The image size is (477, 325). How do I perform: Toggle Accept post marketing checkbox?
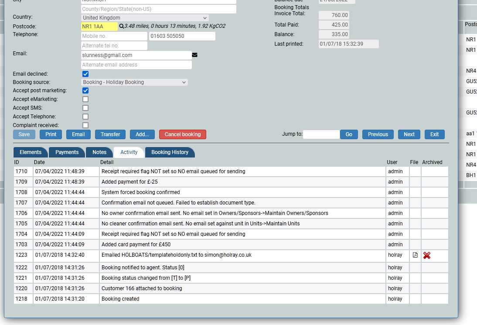click(85, 90)
